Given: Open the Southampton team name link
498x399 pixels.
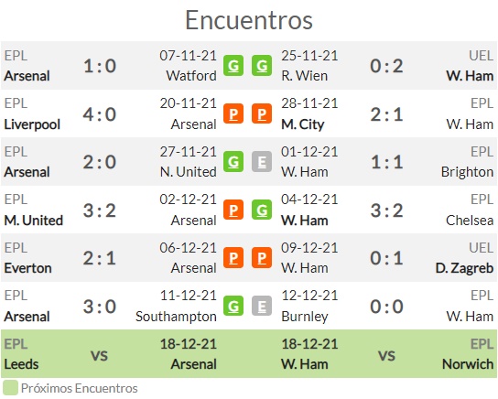Looking at the screenshot, I should 176,317.
